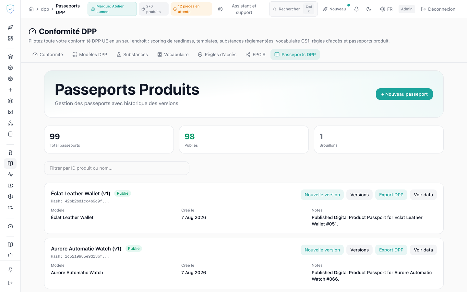Open the award ribbon icon in sidebar
Image resolution: width=467 pixels, height=292 pixels.
(10, 152)
